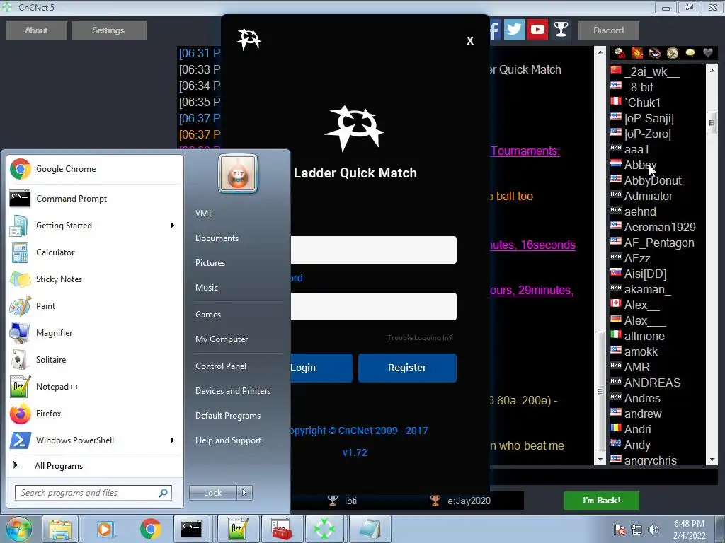Image resolution: width=725 pixels, height=543 pixels.
Task: Open Music from Start menu
Action: click(207, 288)
